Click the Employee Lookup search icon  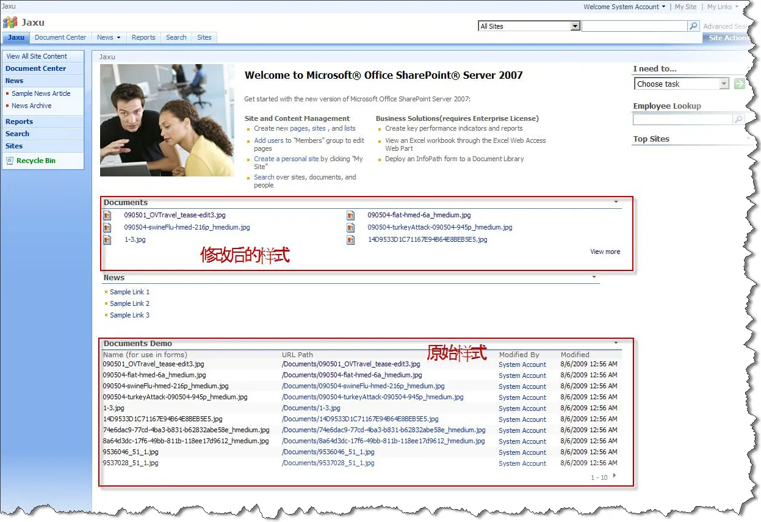[738, 120]
